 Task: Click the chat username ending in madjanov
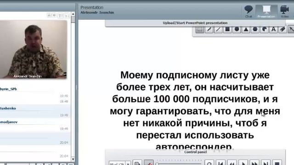(9, 122)
